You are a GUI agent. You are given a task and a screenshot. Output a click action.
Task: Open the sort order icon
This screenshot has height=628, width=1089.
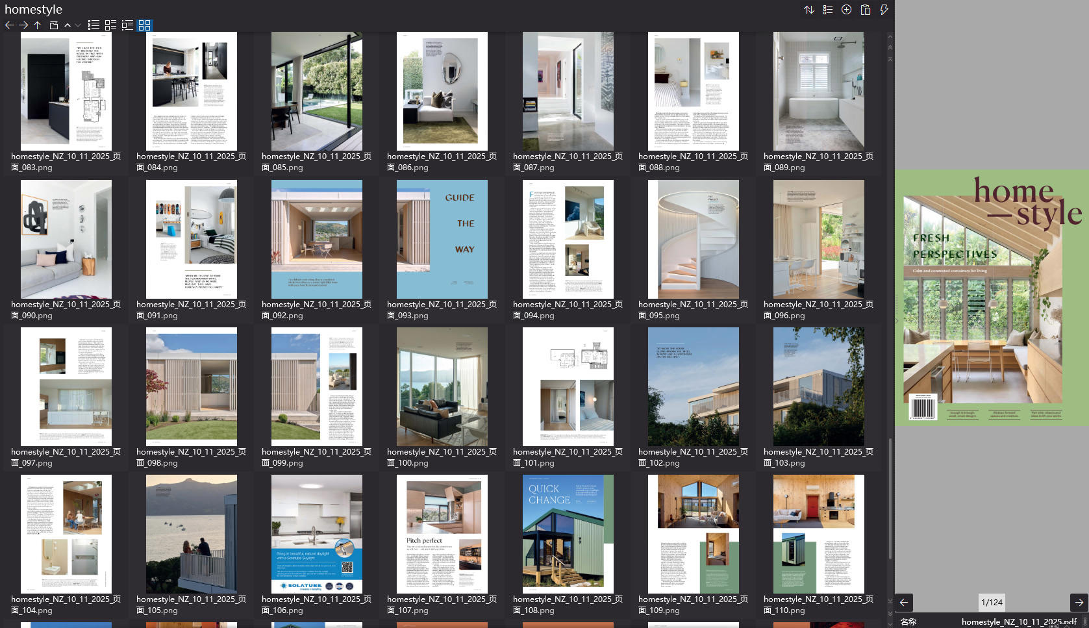pyautogui.click(x=809, y=10)
